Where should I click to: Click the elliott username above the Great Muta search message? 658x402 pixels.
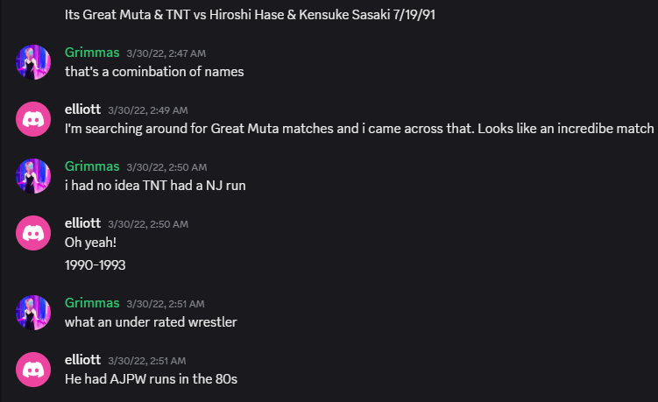point(82,109)
